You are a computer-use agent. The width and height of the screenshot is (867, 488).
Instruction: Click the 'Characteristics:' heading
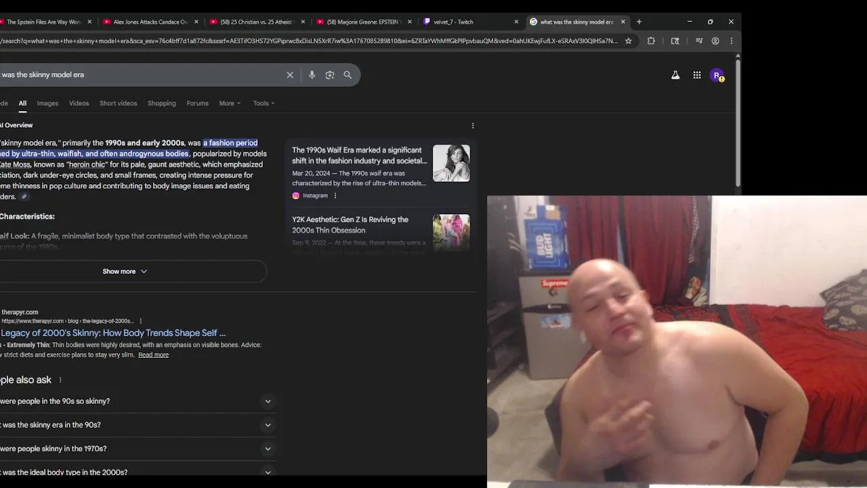coord(27,217)
